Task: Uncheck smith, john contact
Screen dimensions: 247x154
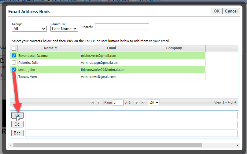Action: click(x=14, y=69)
